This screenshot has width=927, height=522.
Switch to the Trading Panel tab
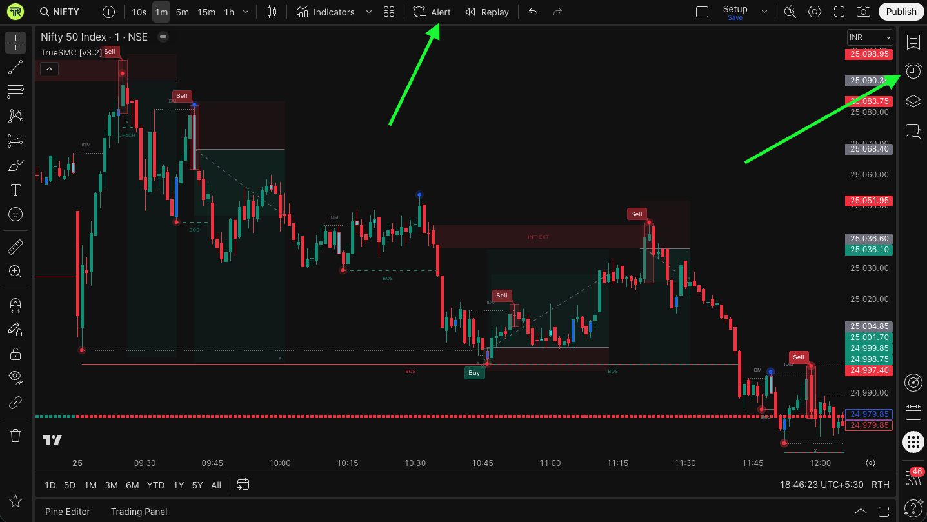[139, 512]
